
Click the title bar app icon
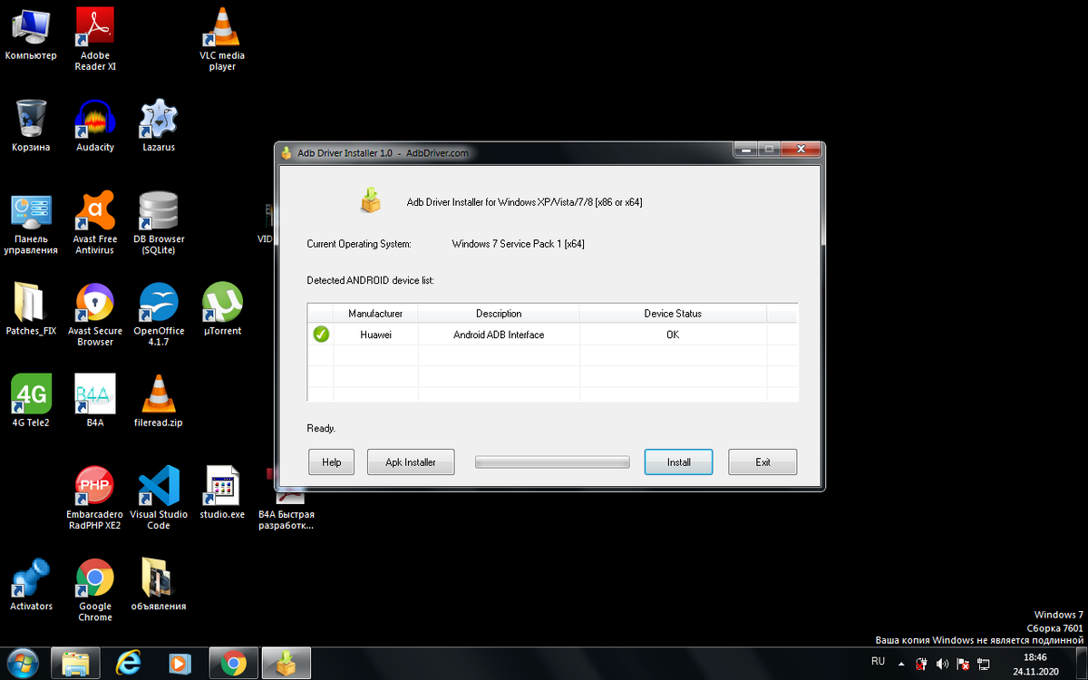(287, 152)
